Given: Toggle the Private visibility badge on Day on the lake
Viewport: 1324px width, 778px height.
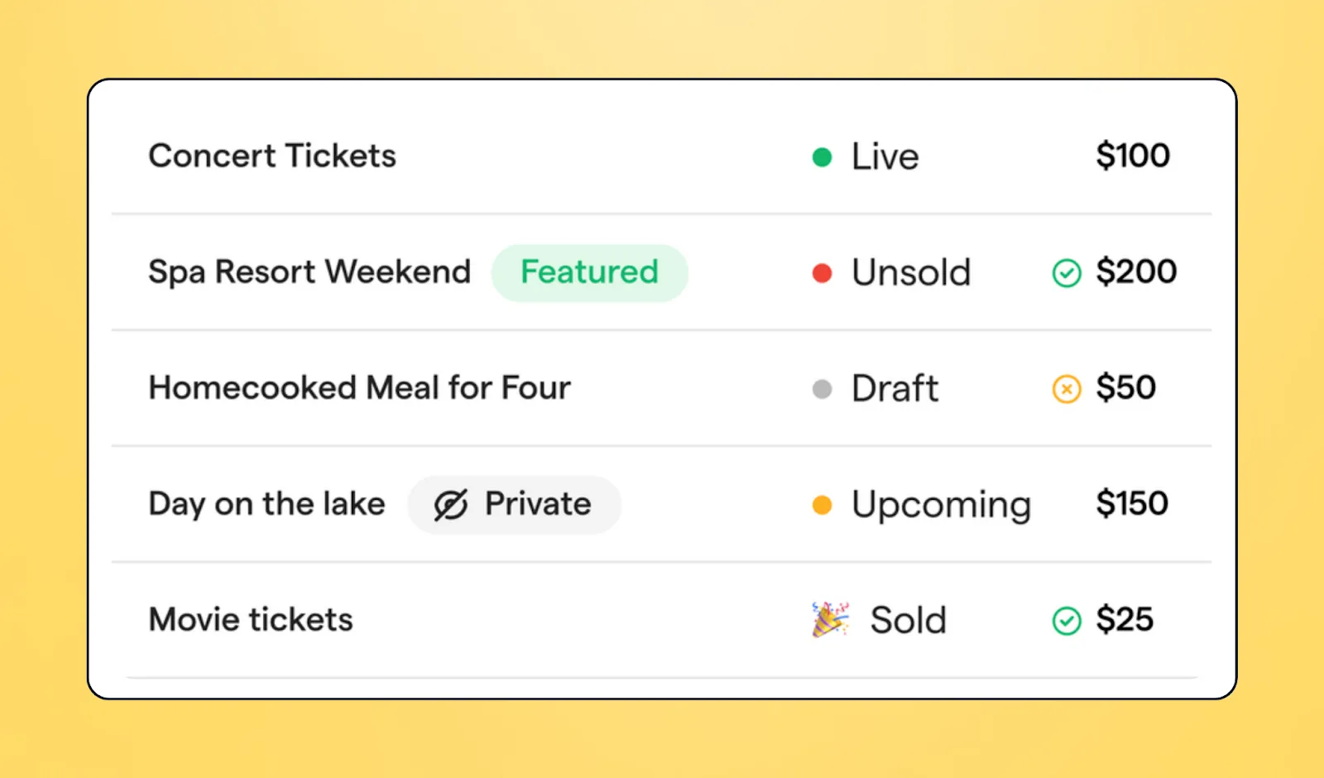Looking at the screenshot, I should [x=514, y=504].
